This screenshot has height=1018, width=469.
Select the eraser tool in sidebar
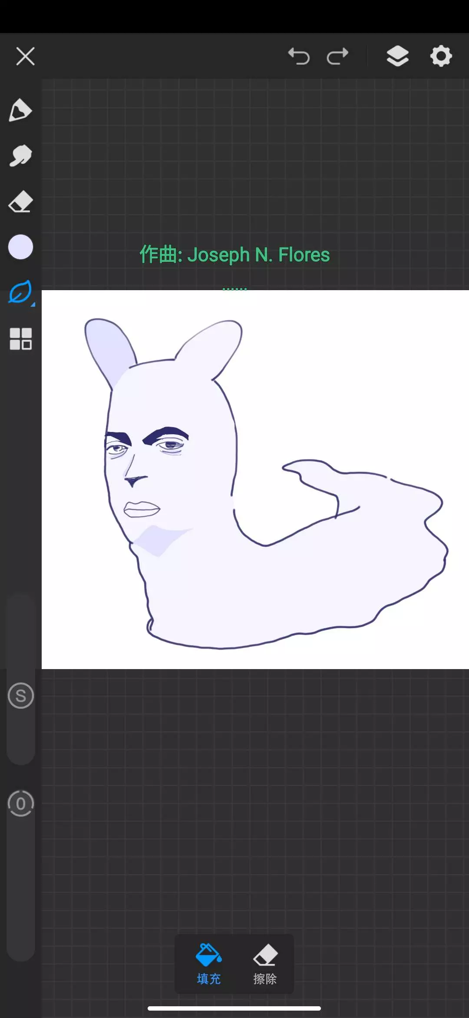coord(20,202)
